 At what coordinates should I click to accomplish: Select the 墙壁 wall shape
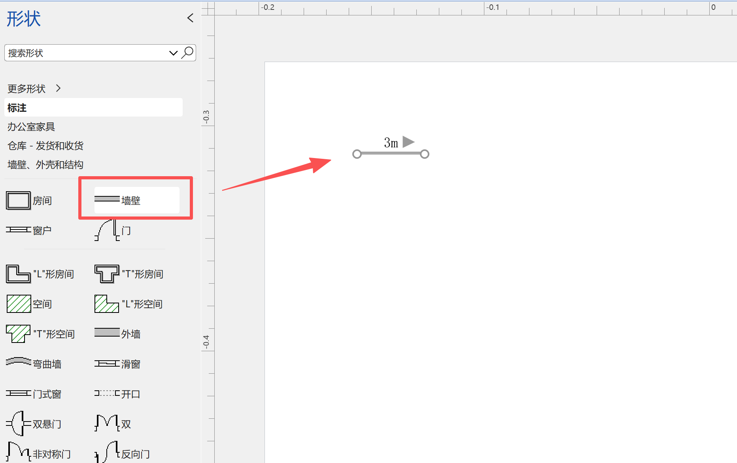137,200
